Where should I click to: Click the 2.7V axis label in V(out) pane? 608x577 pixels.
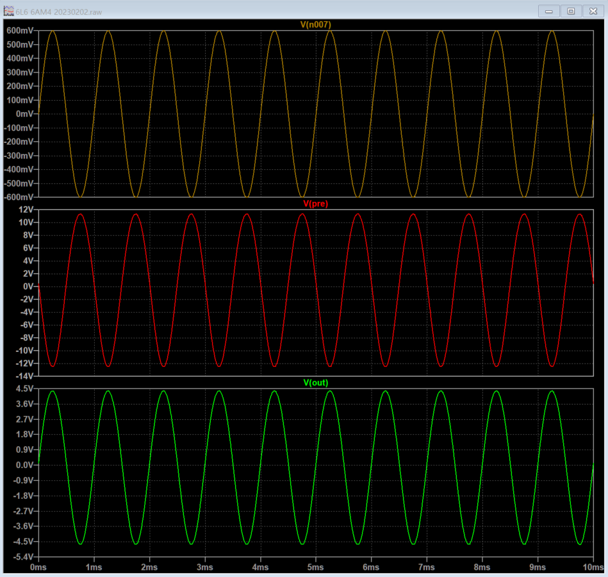click(25, 419)
